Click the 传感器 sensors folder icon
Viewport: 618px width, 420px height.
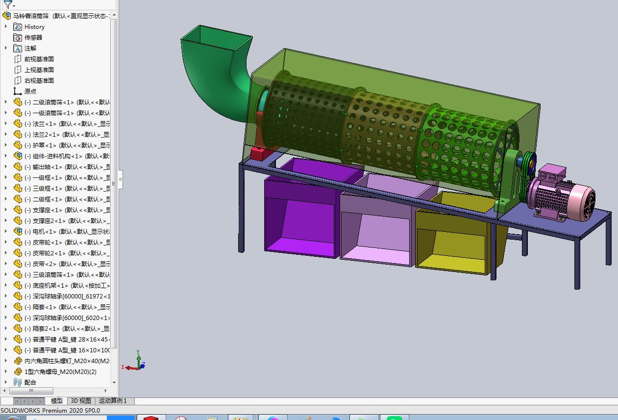18,38
